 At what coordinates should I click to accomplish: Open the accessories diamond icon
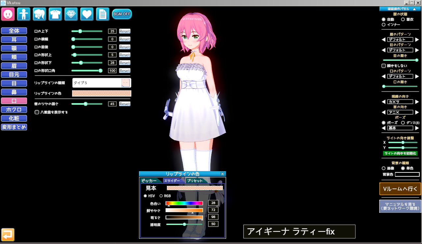71,14
